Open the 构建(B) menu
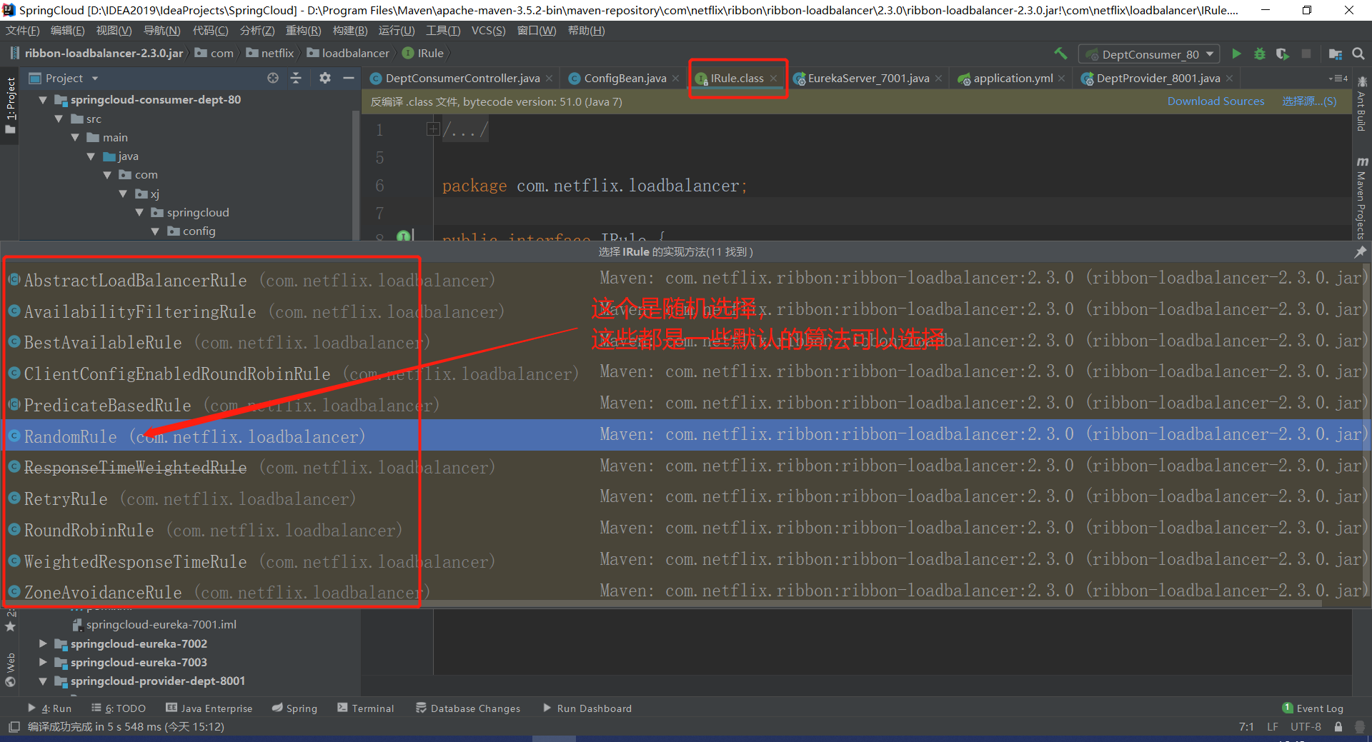 [x=349, y=31]
